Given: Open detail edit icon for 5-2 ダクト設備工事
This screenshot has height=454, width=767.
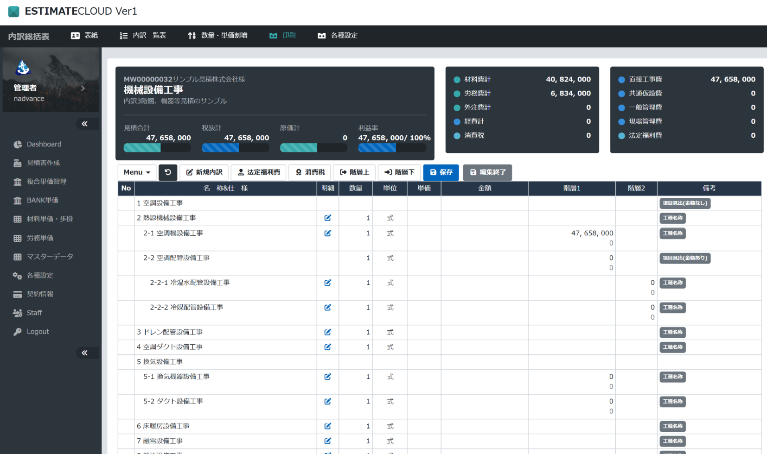Looking at the screenshot, I should click(328, 401).
